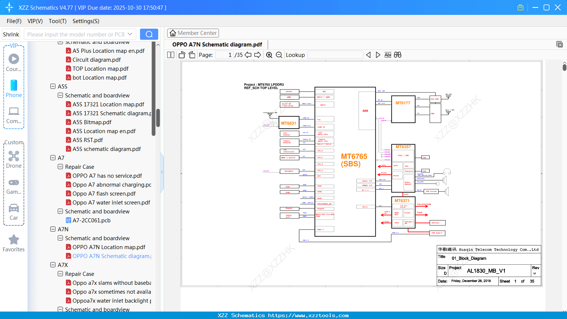Open model number dropdown arrow
The height and width of the screenshot is (319, 567).
pos(130,34)
